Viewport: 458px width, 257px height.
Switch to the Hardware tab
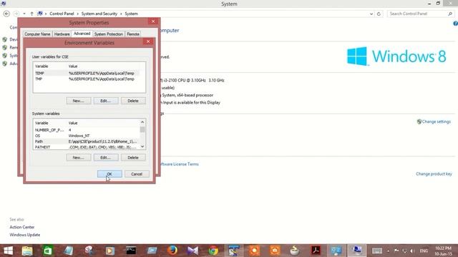coord(62,34)
